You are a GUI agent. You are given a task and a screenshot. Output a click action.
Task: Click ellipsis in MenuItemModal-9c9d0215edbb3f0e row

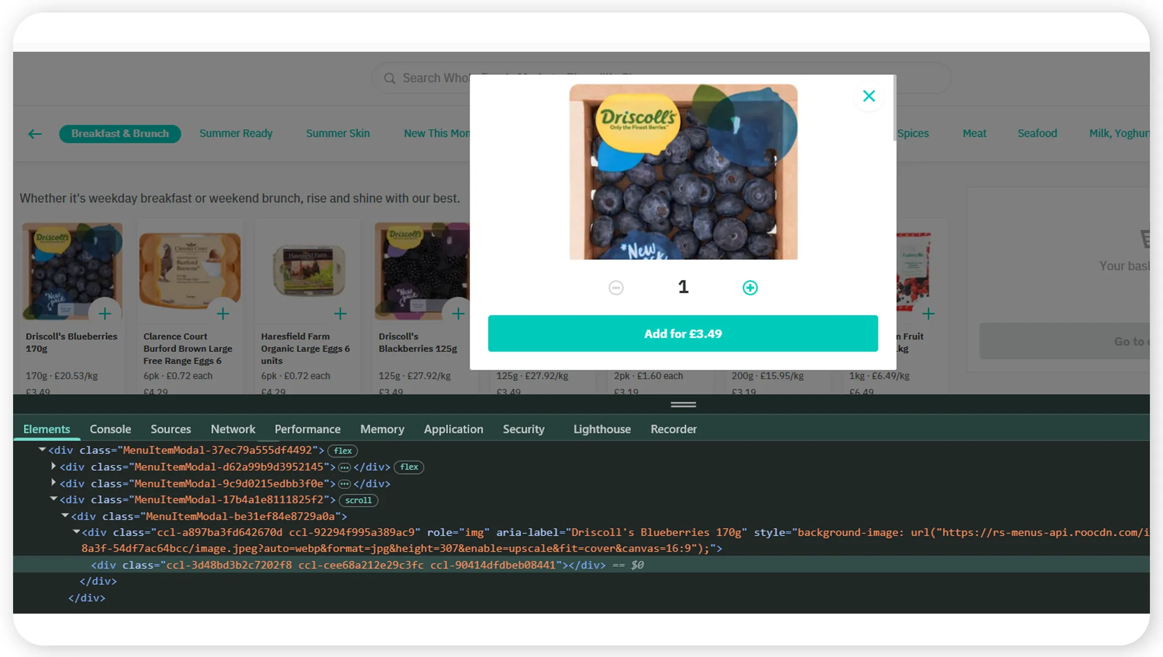click(344, 484)
